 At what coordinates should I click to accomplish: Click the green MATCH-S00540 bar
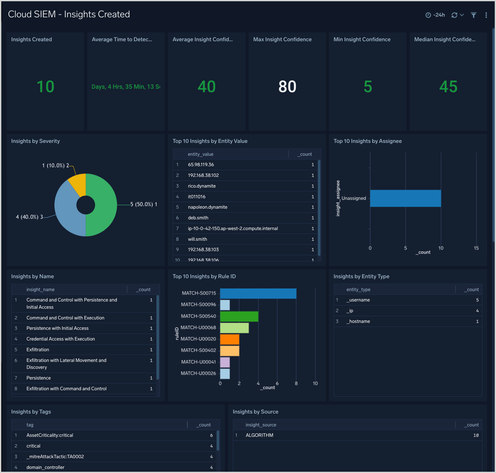(x=239, y=316)
